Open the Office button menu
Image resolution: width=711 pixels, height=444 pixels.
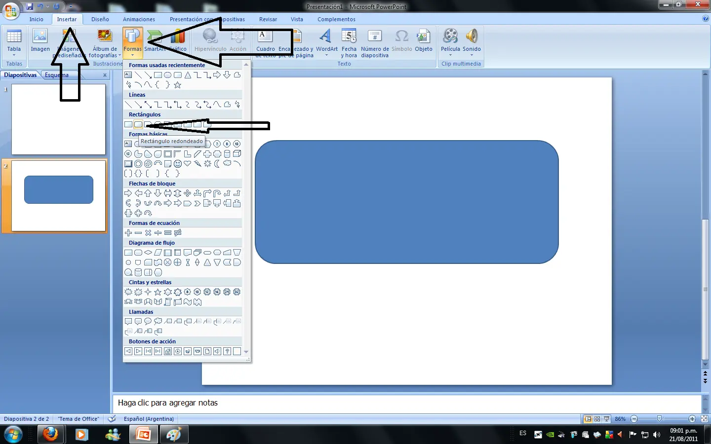tap(11, 10)
